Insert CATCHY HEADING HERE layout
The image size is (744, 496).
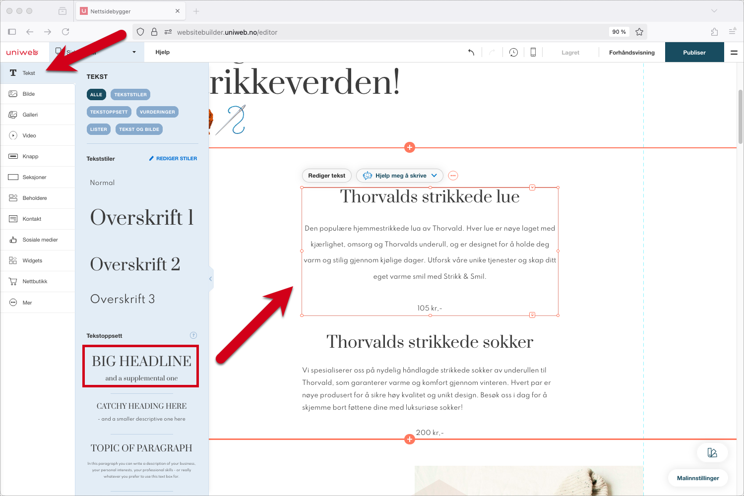pos(141,411)
